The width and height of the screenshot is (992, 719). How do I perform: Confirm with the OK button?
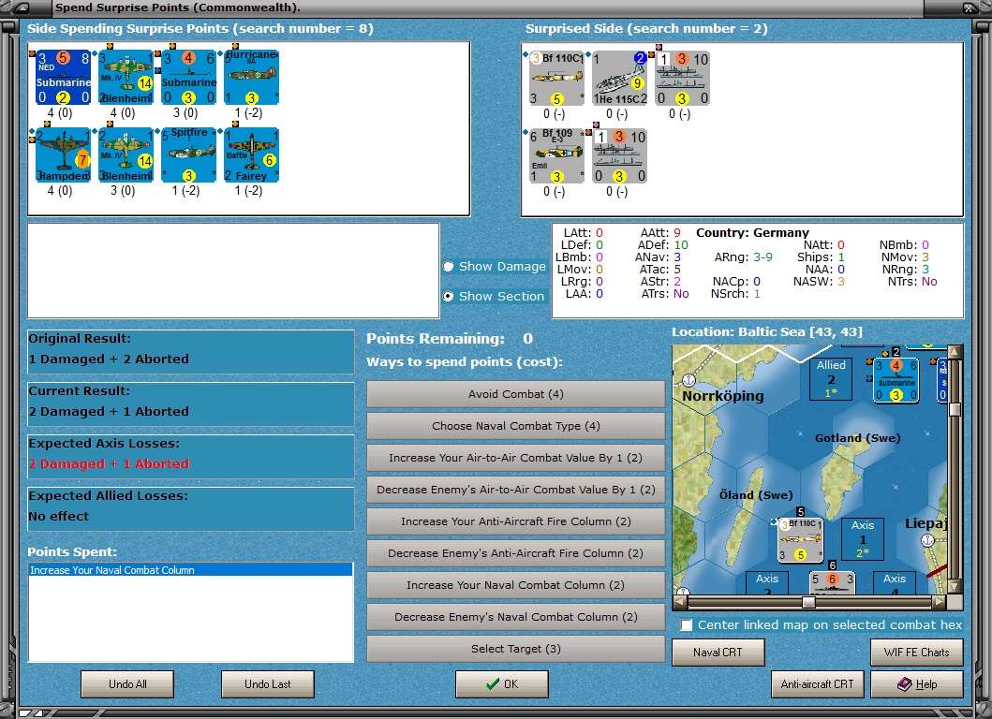(502, 684)
